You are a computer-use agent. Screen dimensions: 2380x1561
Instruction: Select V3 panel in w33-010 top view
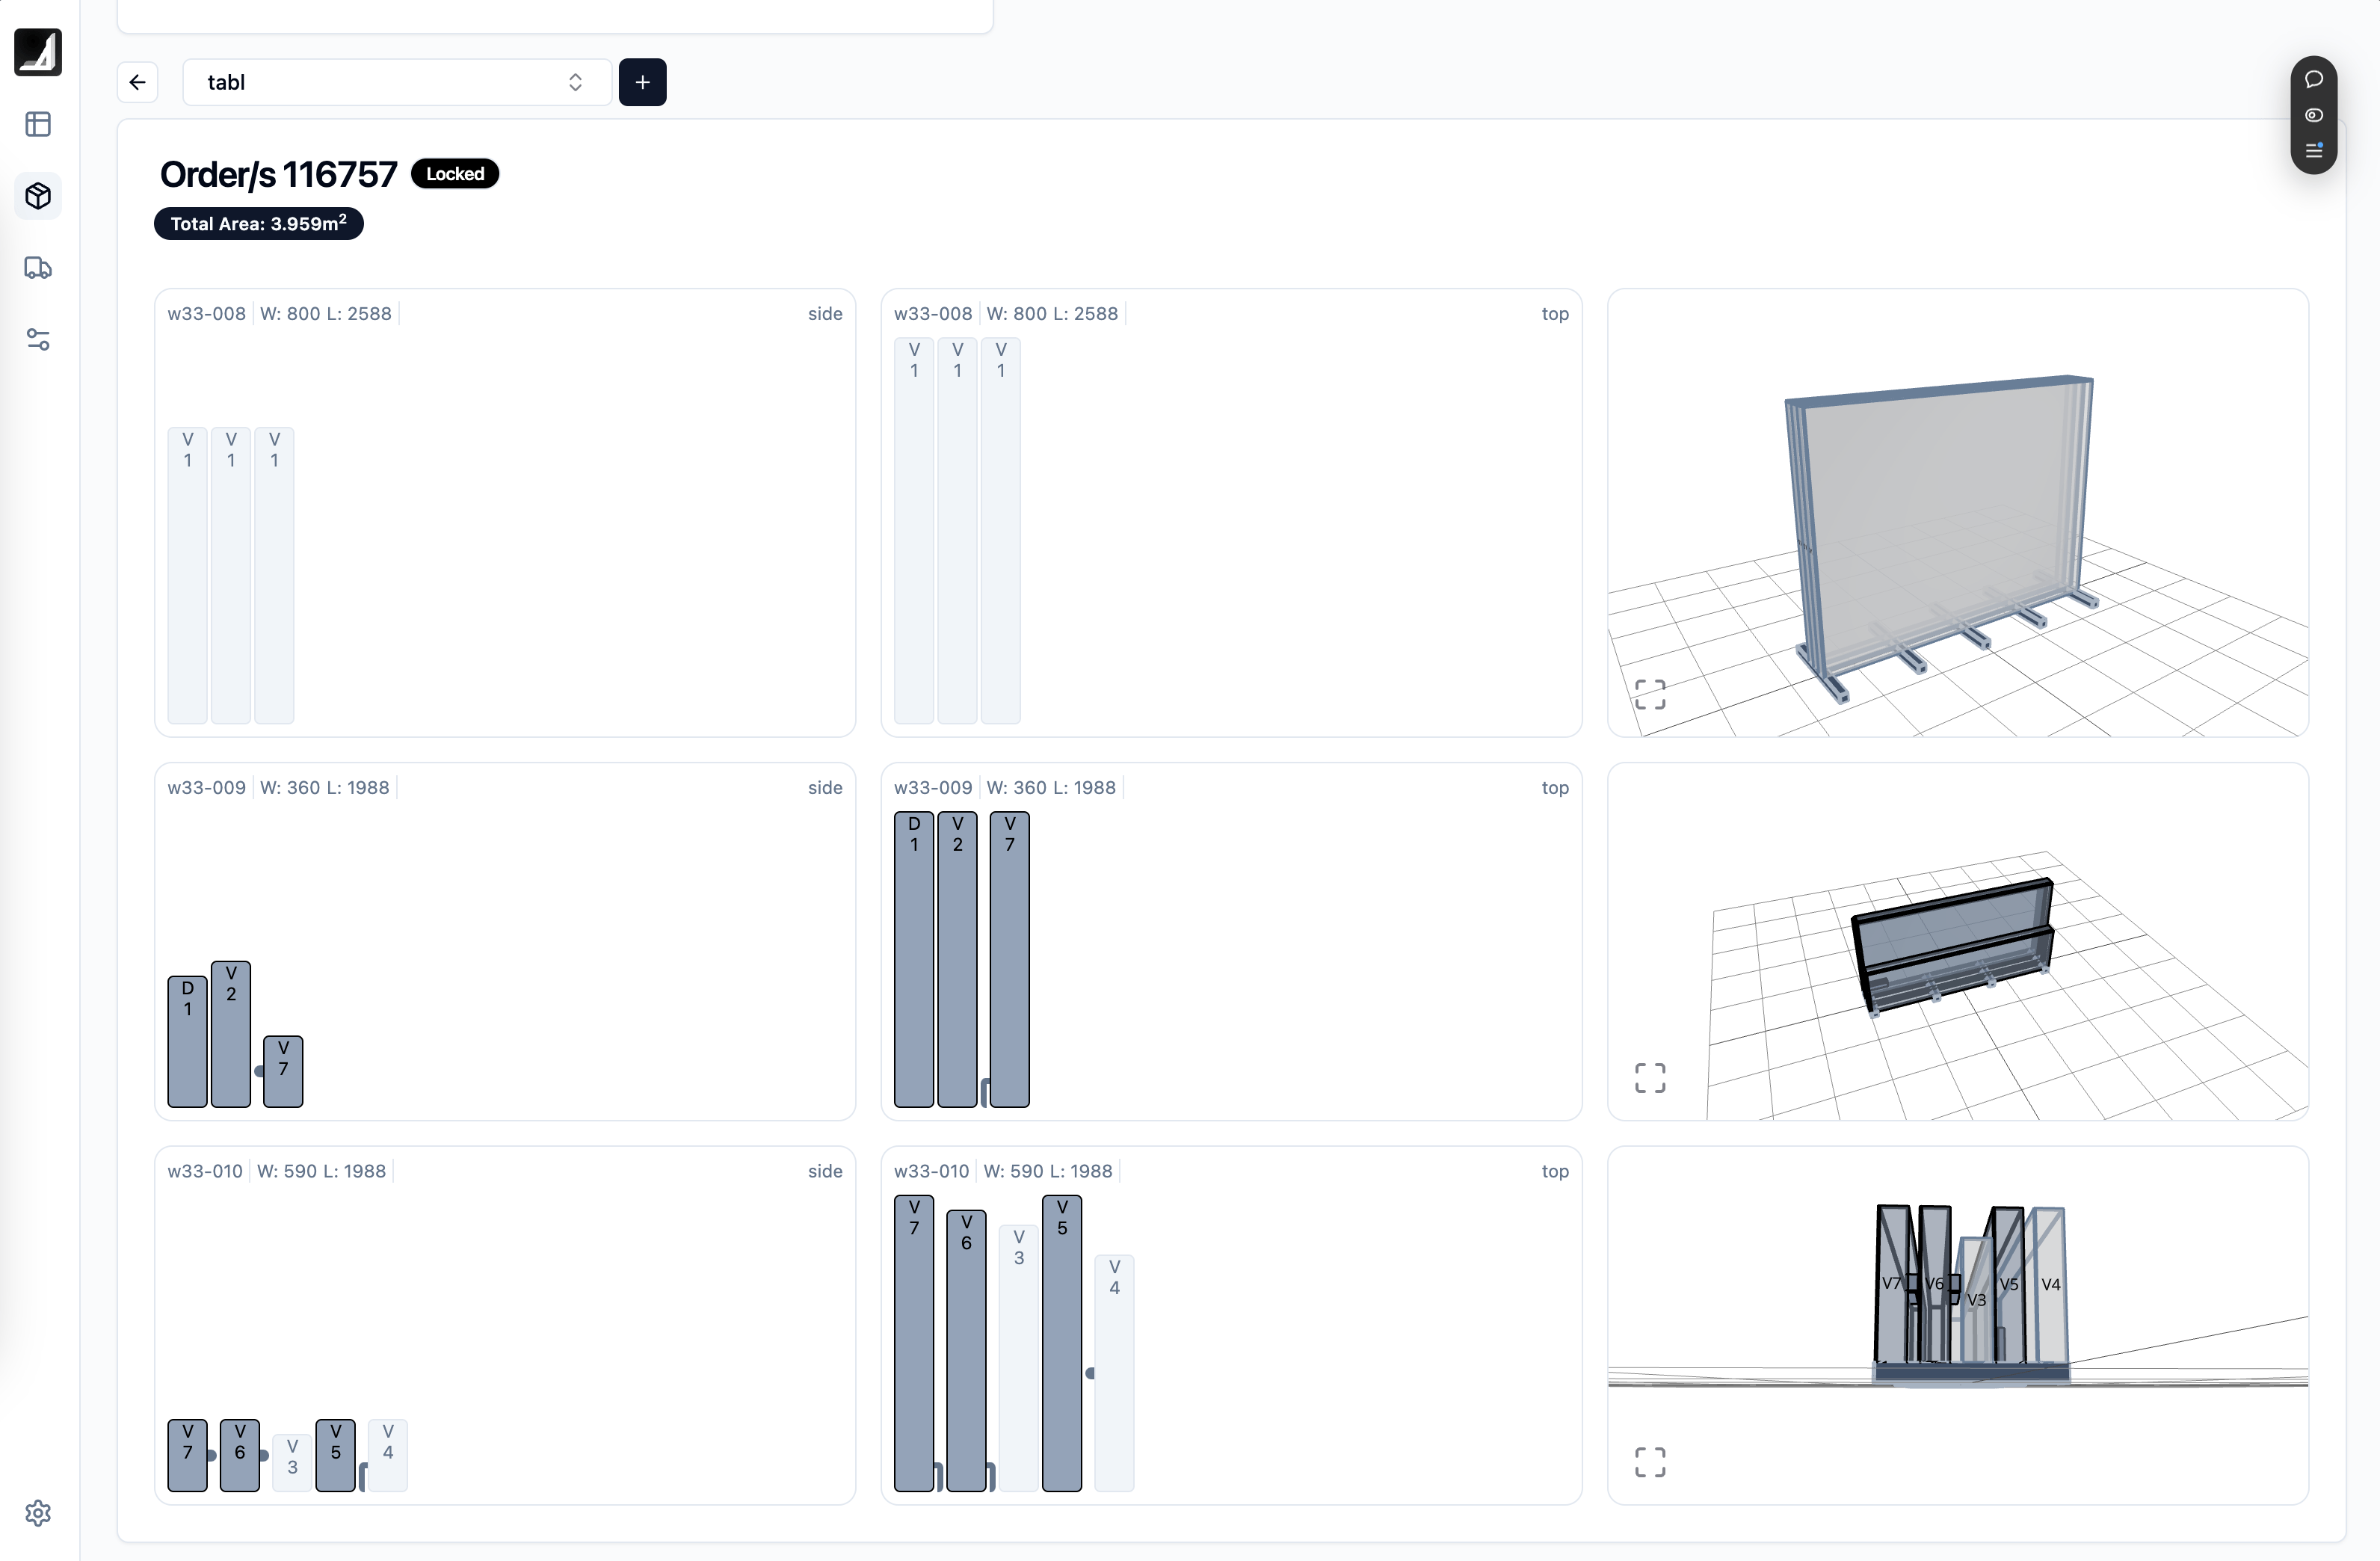coord(1019,1358)
